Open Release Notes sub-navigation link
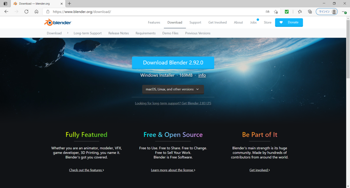The width and height of the screenshot is (350, 188). click(118, 33)
